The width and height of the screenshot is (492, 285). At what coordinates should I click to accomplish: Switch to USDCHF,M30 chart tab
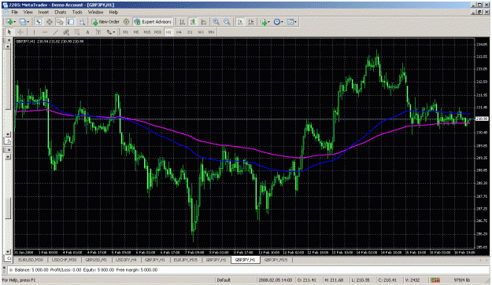(64, 260)
